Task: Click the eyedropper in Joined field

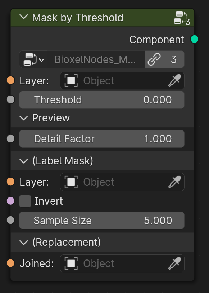Action: pos(174,263)
